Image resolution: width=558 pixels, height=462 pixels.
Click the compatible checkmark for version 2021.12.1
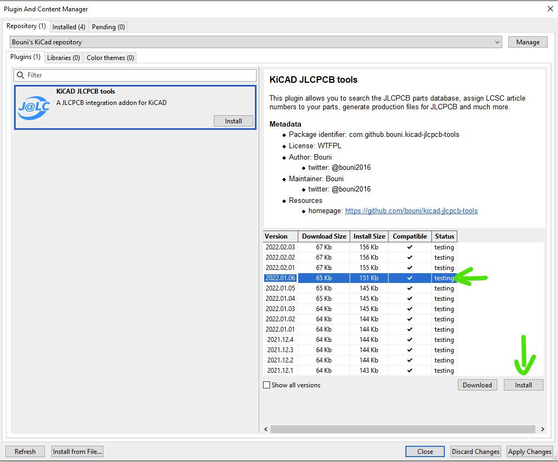pos(409,371)
